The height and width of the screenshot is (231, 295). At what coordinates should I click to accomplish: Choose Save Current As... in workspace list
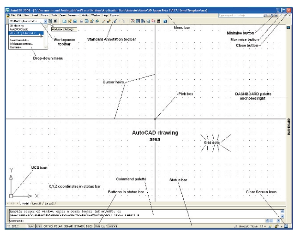(x=19, y=40)
